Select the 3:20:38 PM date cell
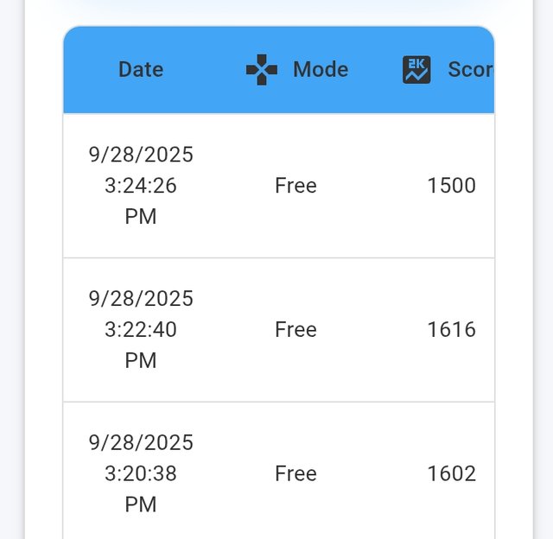 [141, 473]
